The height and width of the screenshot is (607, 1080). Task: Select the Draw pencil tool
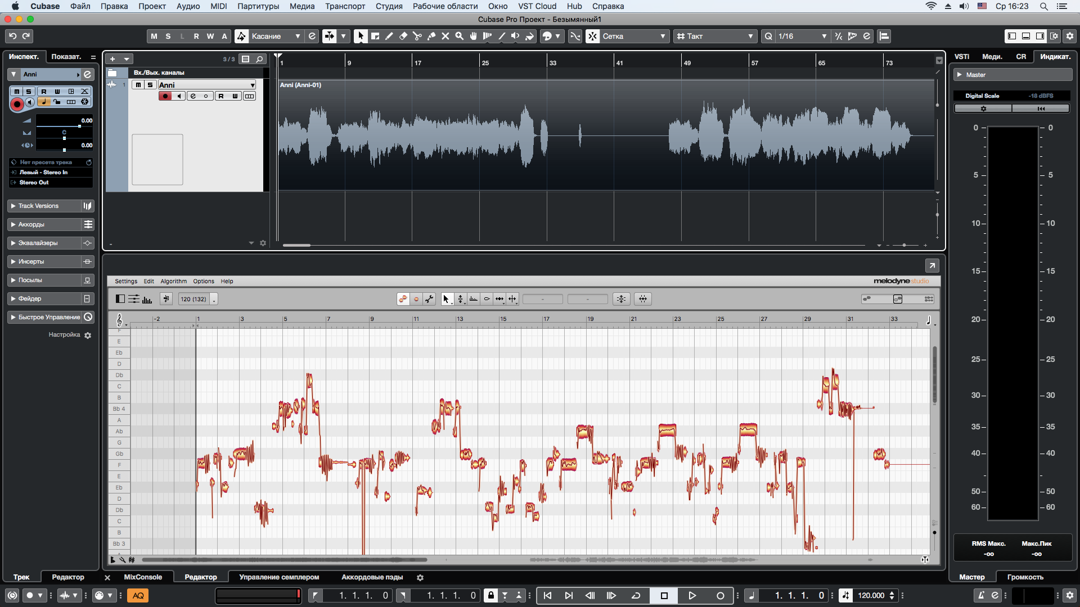pos(389,37)
